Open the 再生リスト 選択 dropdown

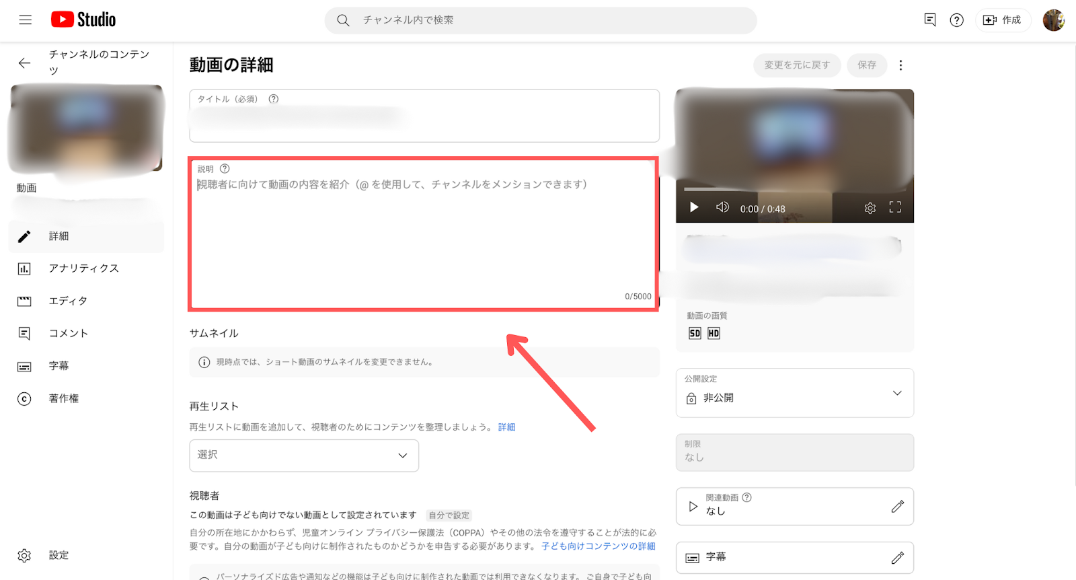(x=304, y=456)
